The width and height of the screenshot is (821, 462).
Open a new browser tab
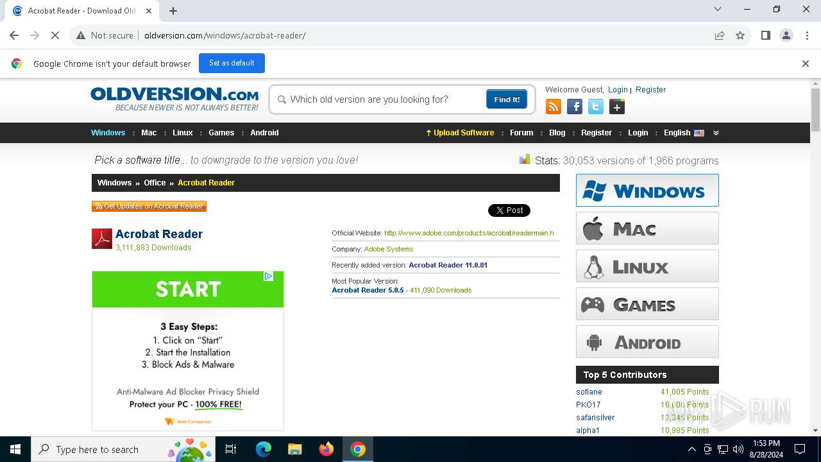[173, 11]
